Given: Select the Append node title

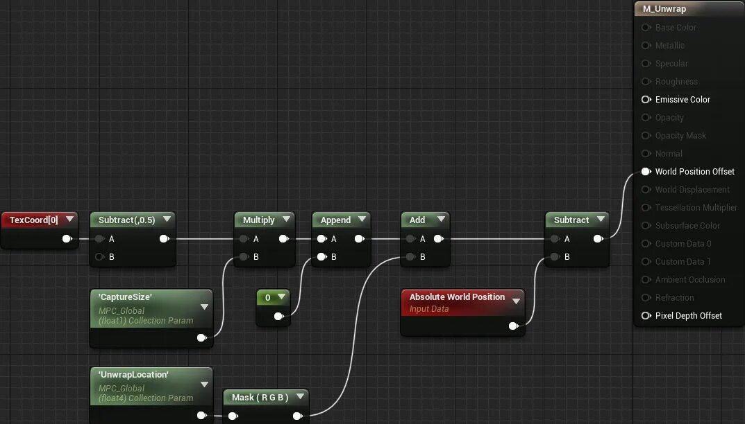Looking at the screenshot, I should (335, 220).
